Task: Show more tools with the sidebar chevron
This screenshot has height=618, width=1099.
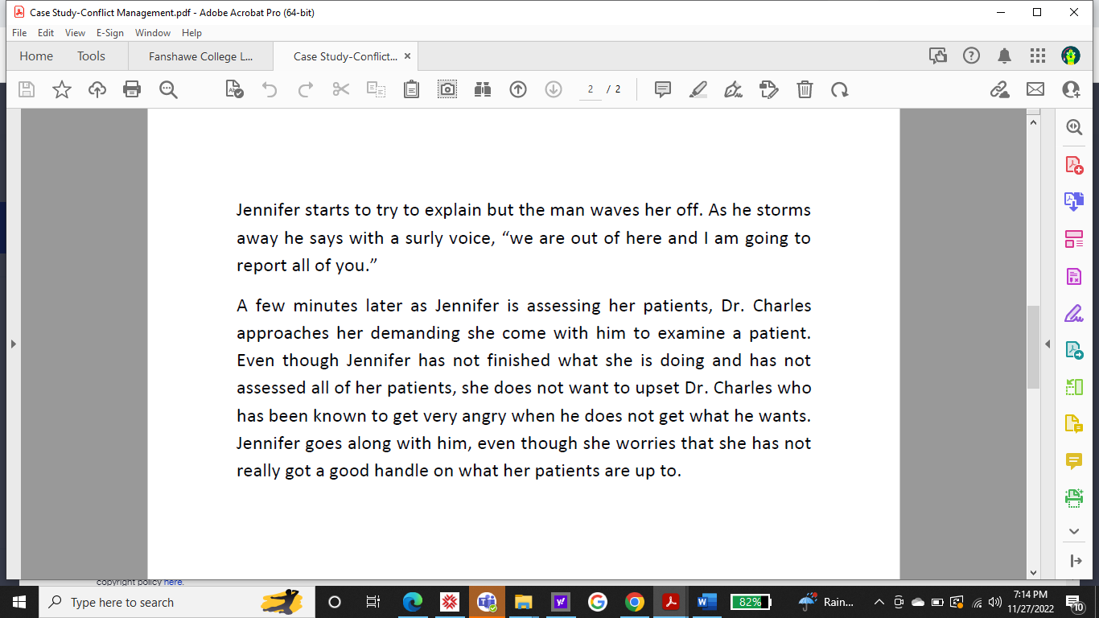Action: pos(1073,531)
